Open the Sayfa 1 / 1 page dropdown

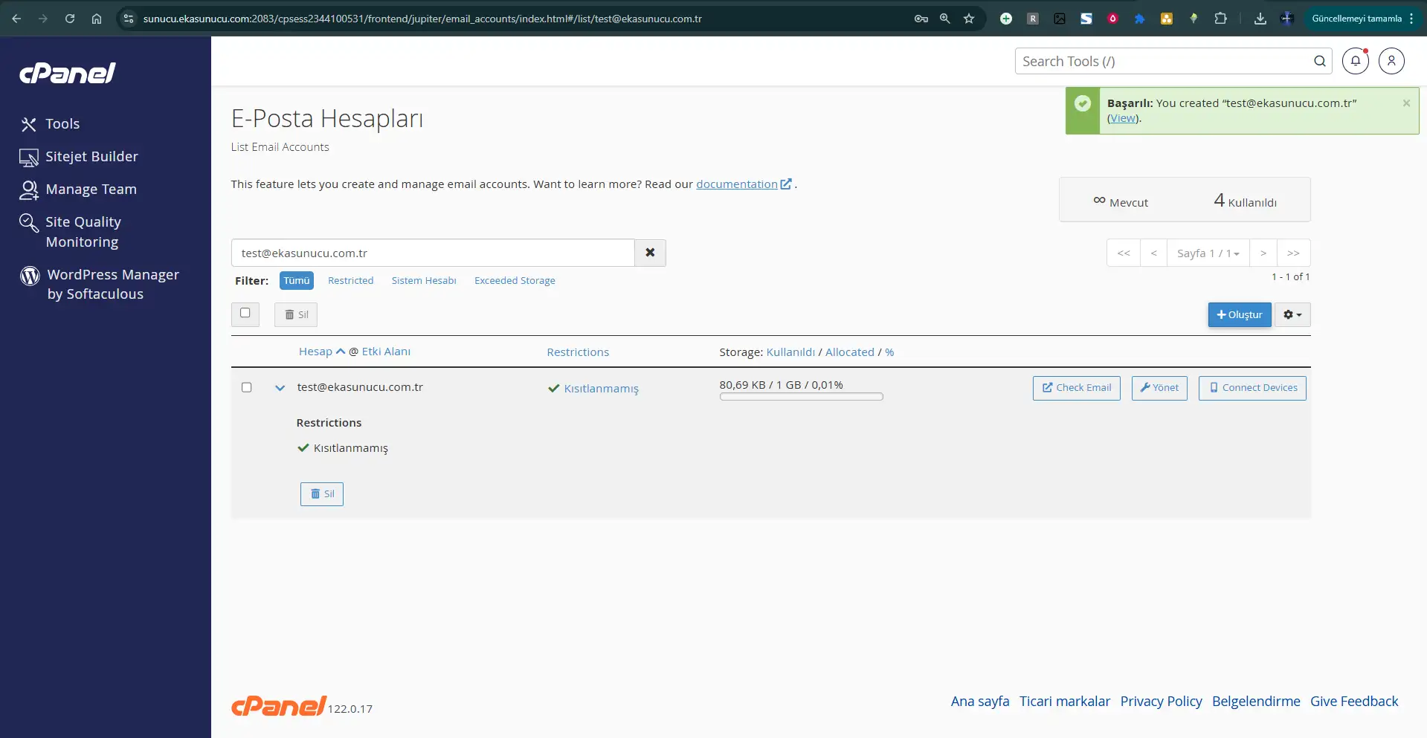click(x=1208, y=253)
